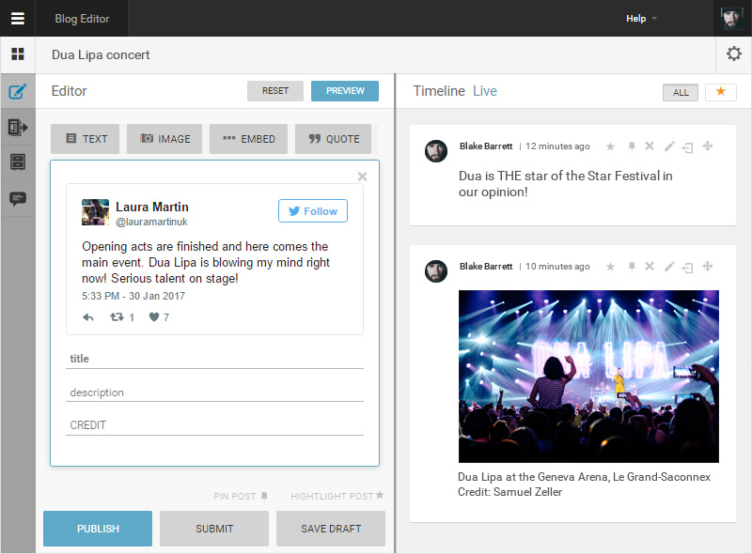Delete the Dua Lipa photo post with X icon
The width and height of the screenshot is (752, 554).
(x=650, y=266)
